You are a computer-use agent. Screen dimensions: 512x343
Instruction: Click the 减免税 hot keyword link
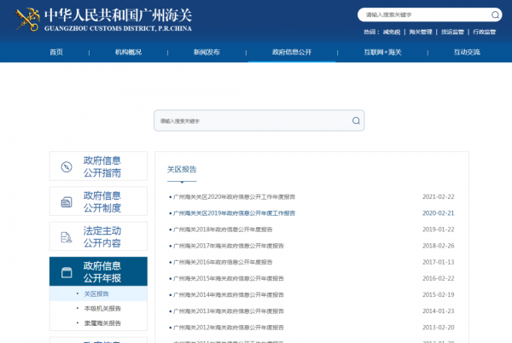(x=392, y=32)
